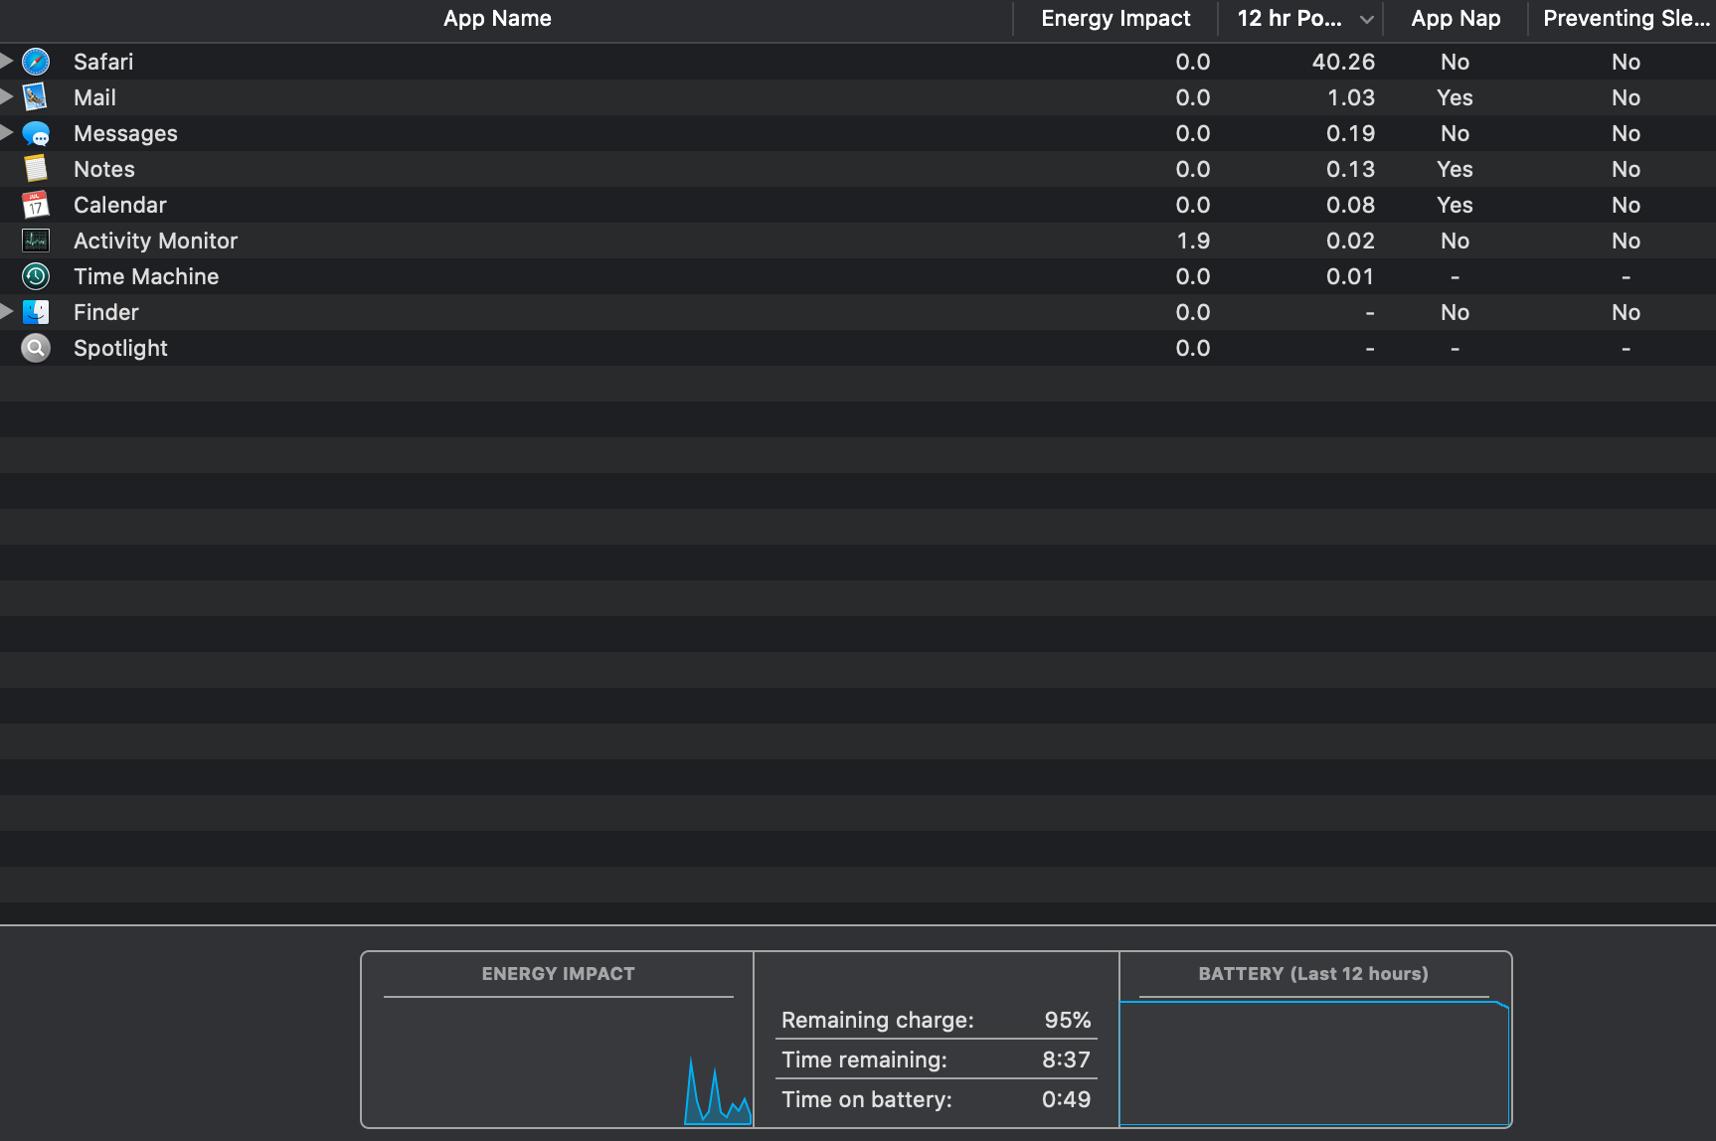The image size is (1716, 1141).
Task: Select the Calendar row name
Action: coord(120,205)
